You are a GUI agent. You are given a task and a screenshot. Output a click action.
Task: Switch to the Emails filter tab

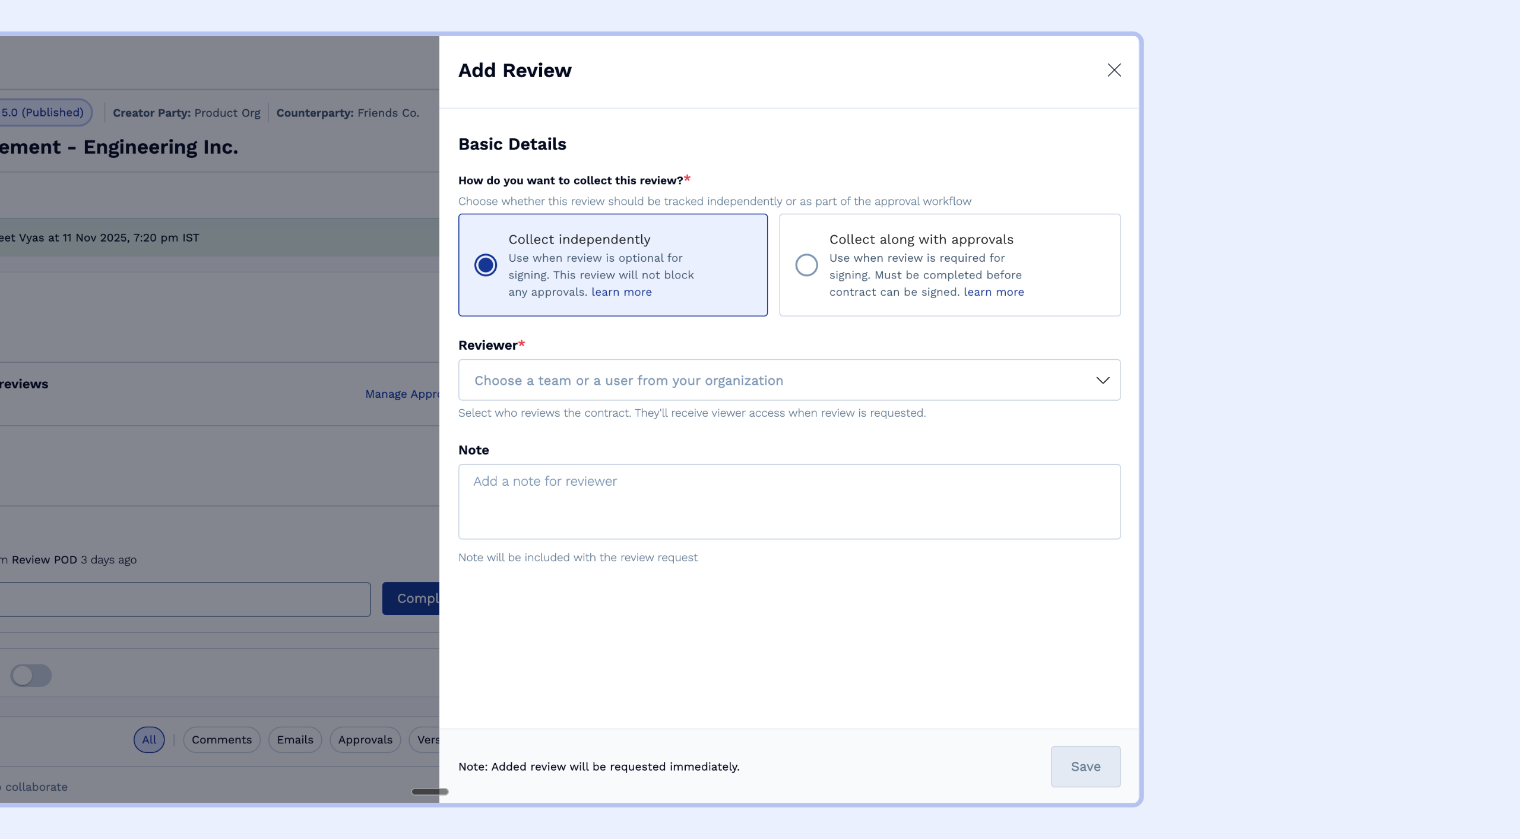click(x=294, y=740)
